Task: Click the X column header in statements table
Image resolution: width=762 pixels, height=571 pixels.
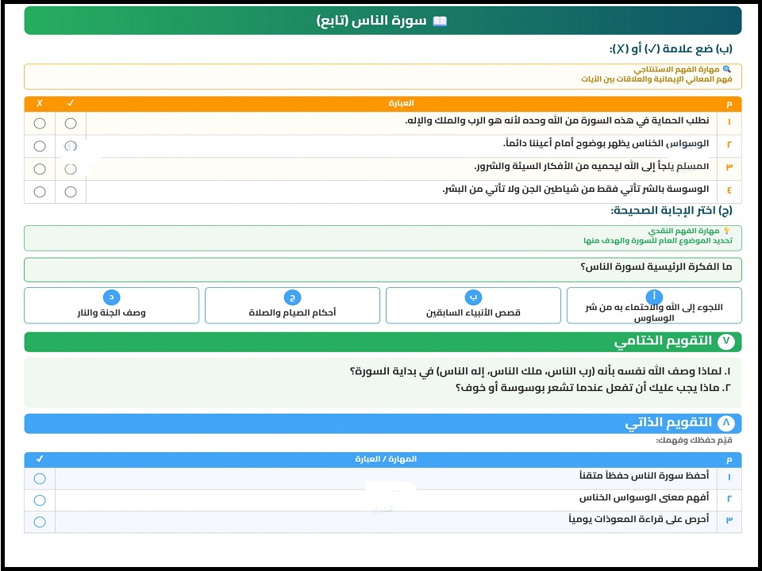Action: coord(40,103)
